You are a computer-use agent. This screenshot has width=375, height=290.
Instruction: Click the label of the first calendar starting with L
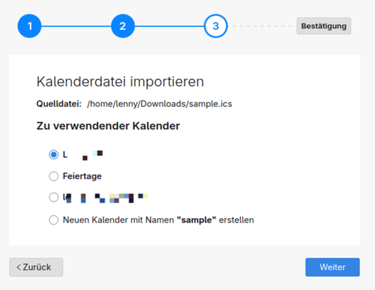pyautogui.click(x=83, y=155)
